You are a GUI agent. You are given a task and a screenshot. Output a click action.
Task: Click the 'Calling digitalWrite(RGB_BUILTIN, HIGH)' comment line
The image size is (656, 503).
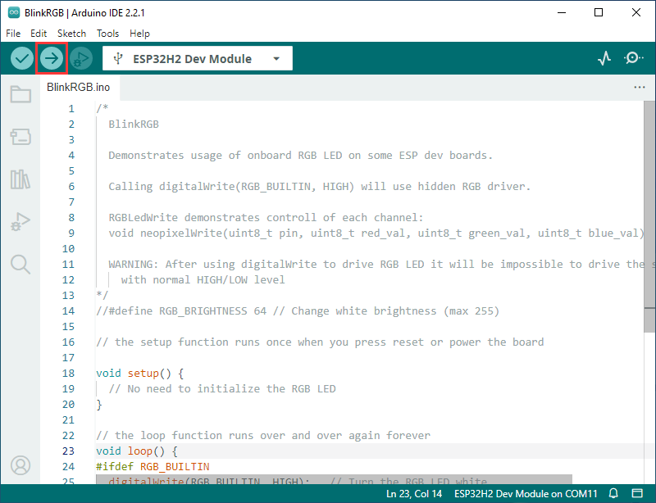pos(319,187)
